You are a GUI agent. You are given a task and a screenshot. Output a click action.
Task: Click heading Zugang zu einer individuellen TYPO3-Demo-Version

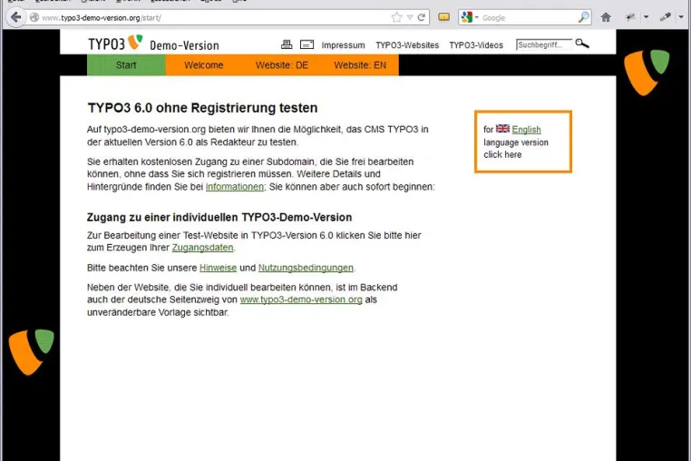coord(219,218)
